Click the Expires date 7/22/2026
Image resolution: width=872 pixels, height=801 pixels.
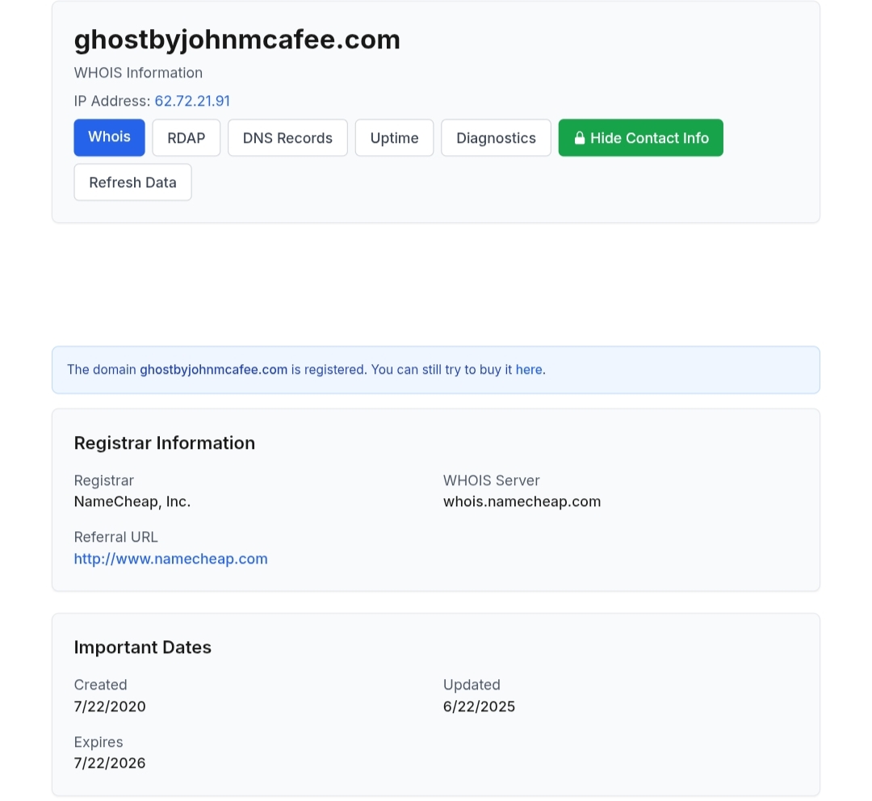[x=110, y=762]
